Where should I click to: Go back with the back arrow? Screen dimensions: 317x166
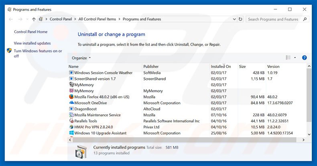click(x=11, y=19)
